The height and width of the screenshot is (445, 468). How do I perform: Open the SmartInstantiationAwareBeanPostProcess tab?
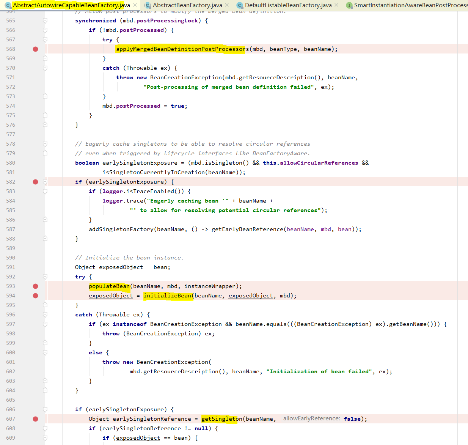click(x=411, y=5)
